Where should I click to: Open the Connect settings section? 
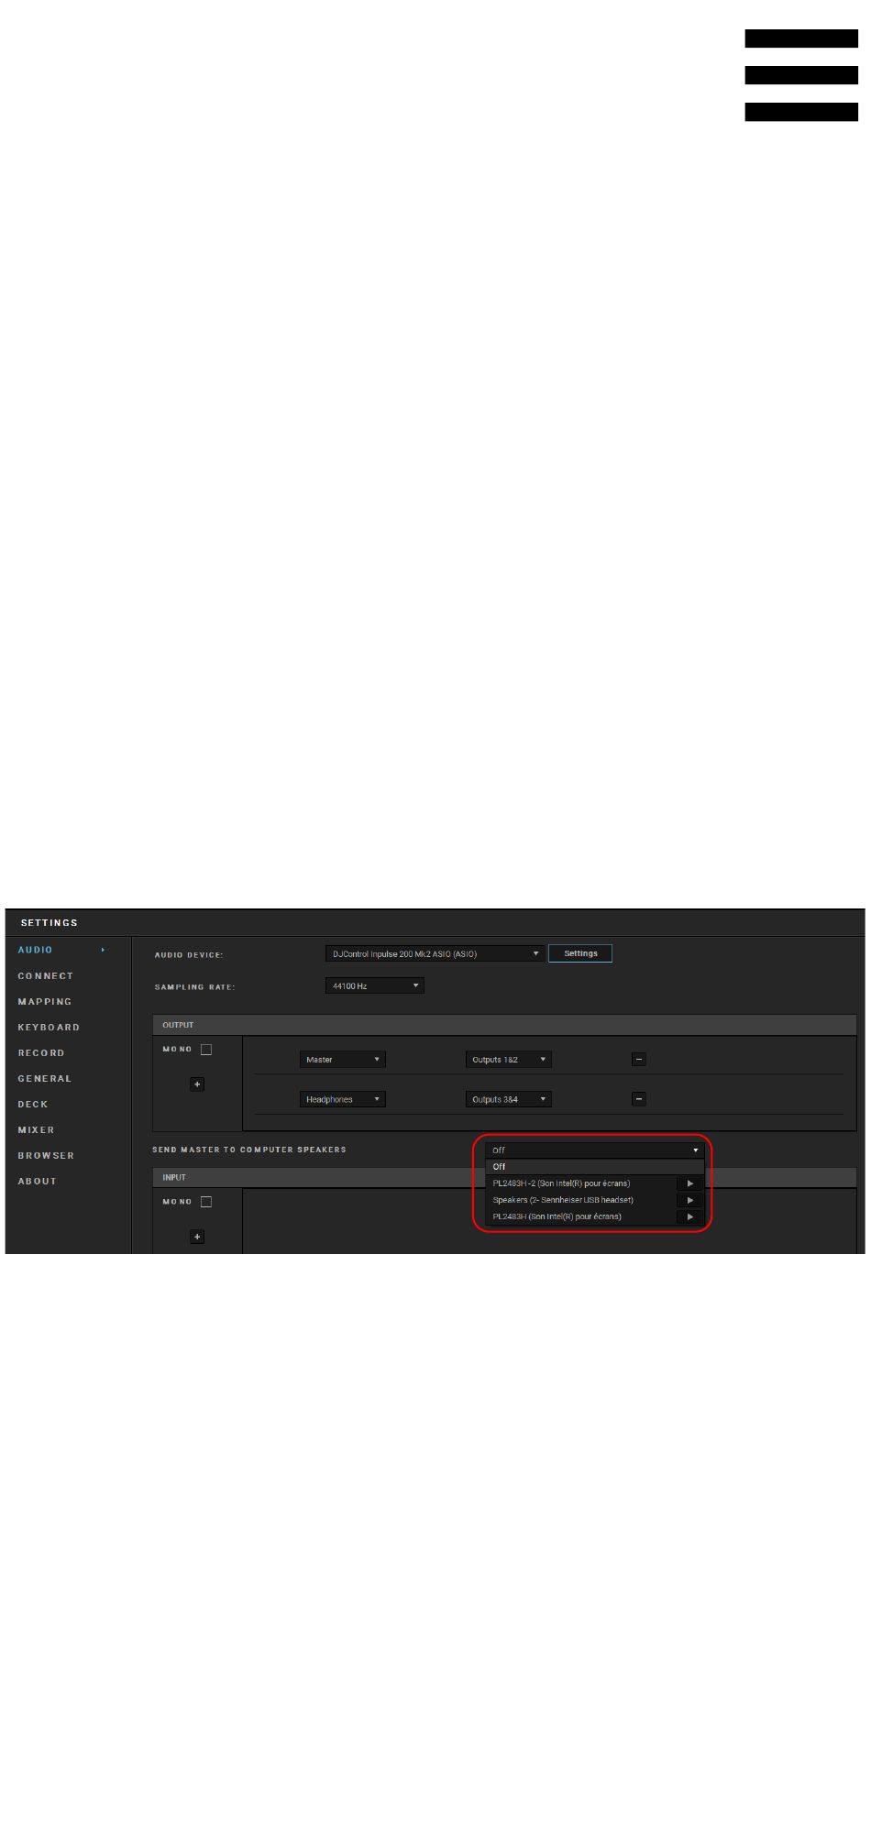pyautogui.click(x=46, y=976)
